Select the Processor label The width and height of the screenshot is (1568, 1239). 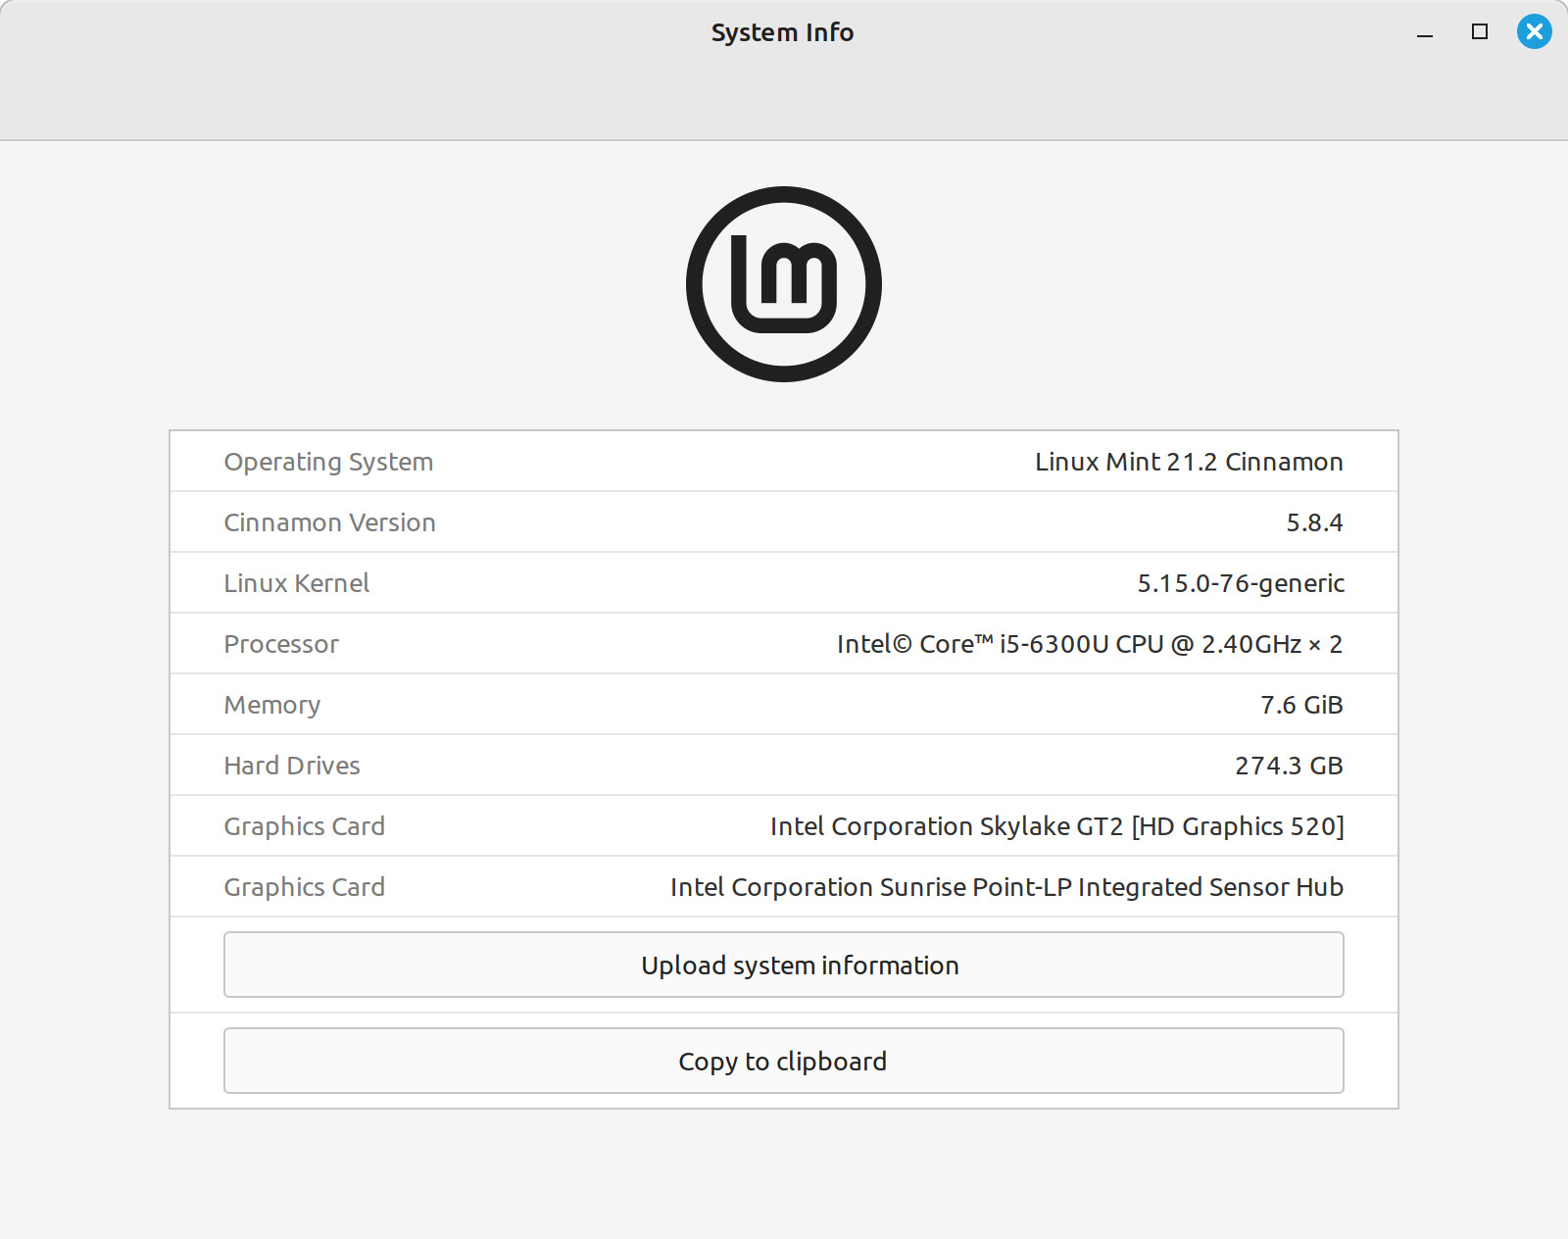tap(281, 644)
